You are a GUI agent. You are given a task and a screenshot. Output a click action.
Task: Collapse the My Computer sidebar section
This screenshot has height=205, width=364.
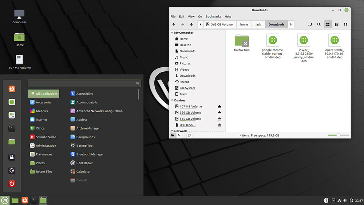pyautogui.click(x=172, y=33)
